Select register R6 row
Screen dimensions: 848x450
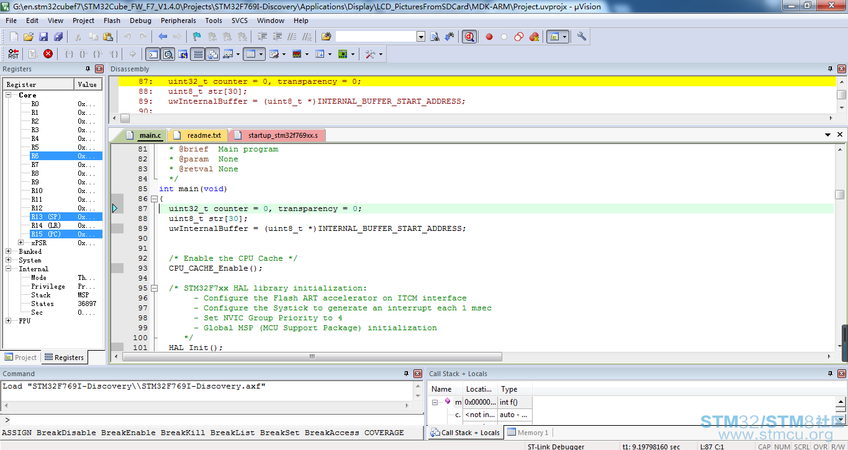pos(66,156)
